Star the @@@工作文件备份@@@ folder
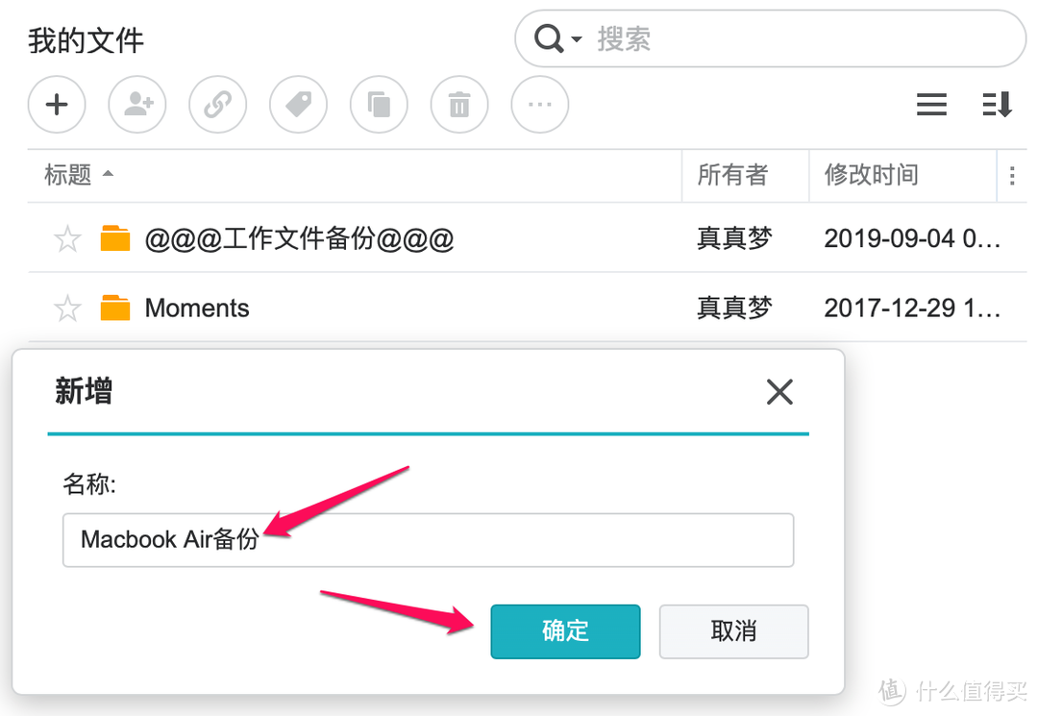Viewport: 1038px width, 716px height. tap(67, 238)
